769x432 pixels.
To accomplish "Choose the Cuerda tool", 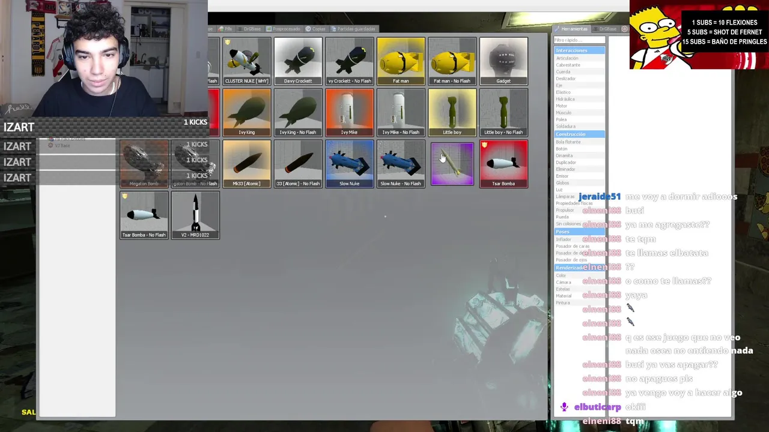I will [x=563, y=72].
